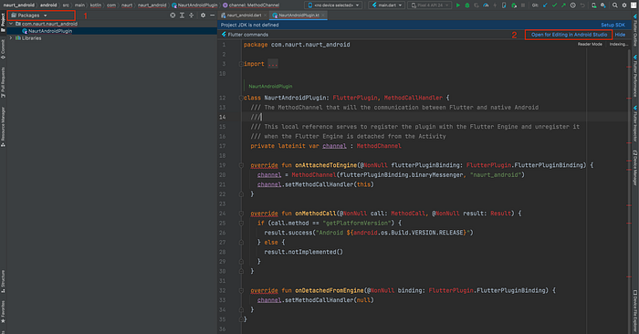Image resolution: width=639 pixels, height=334 pixels.
Task: Open the Device Manager toolbar icon
Action: [593, 5]
